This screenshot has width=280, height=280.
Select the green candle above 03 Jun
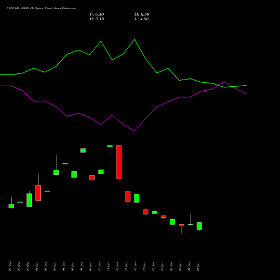56,172
